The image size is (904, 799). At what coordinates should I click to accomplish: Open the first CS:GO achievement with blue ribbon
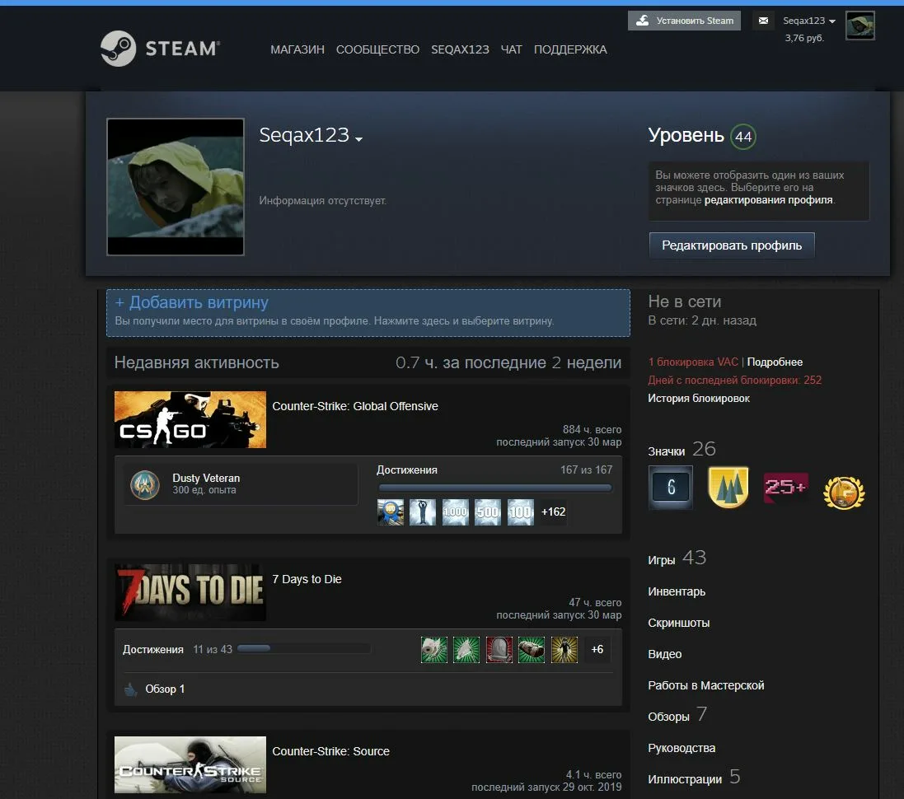(391, 512)
